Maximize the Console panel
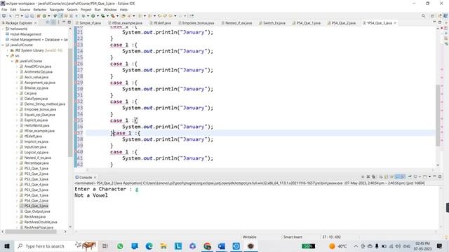449x252 pixels. tap(440, 177)
